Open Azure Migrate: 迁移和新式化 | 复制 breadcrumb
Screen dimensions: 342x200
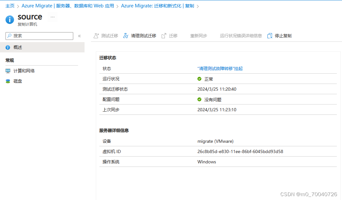tap(157, 6)
